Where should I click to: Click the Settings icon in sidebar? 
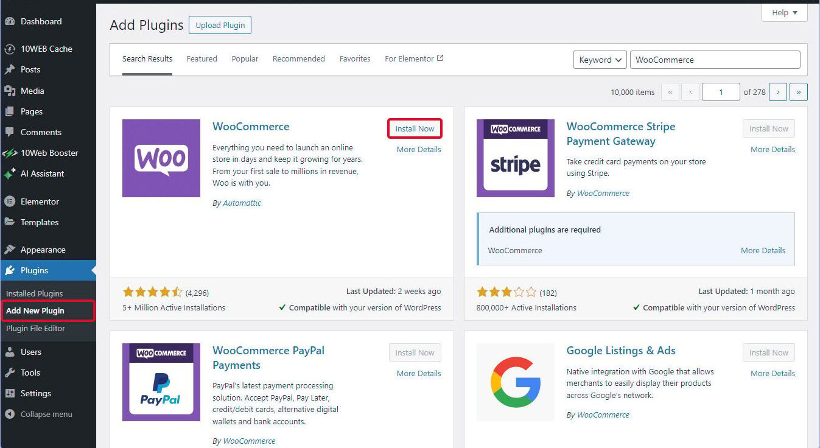point(10,393)
